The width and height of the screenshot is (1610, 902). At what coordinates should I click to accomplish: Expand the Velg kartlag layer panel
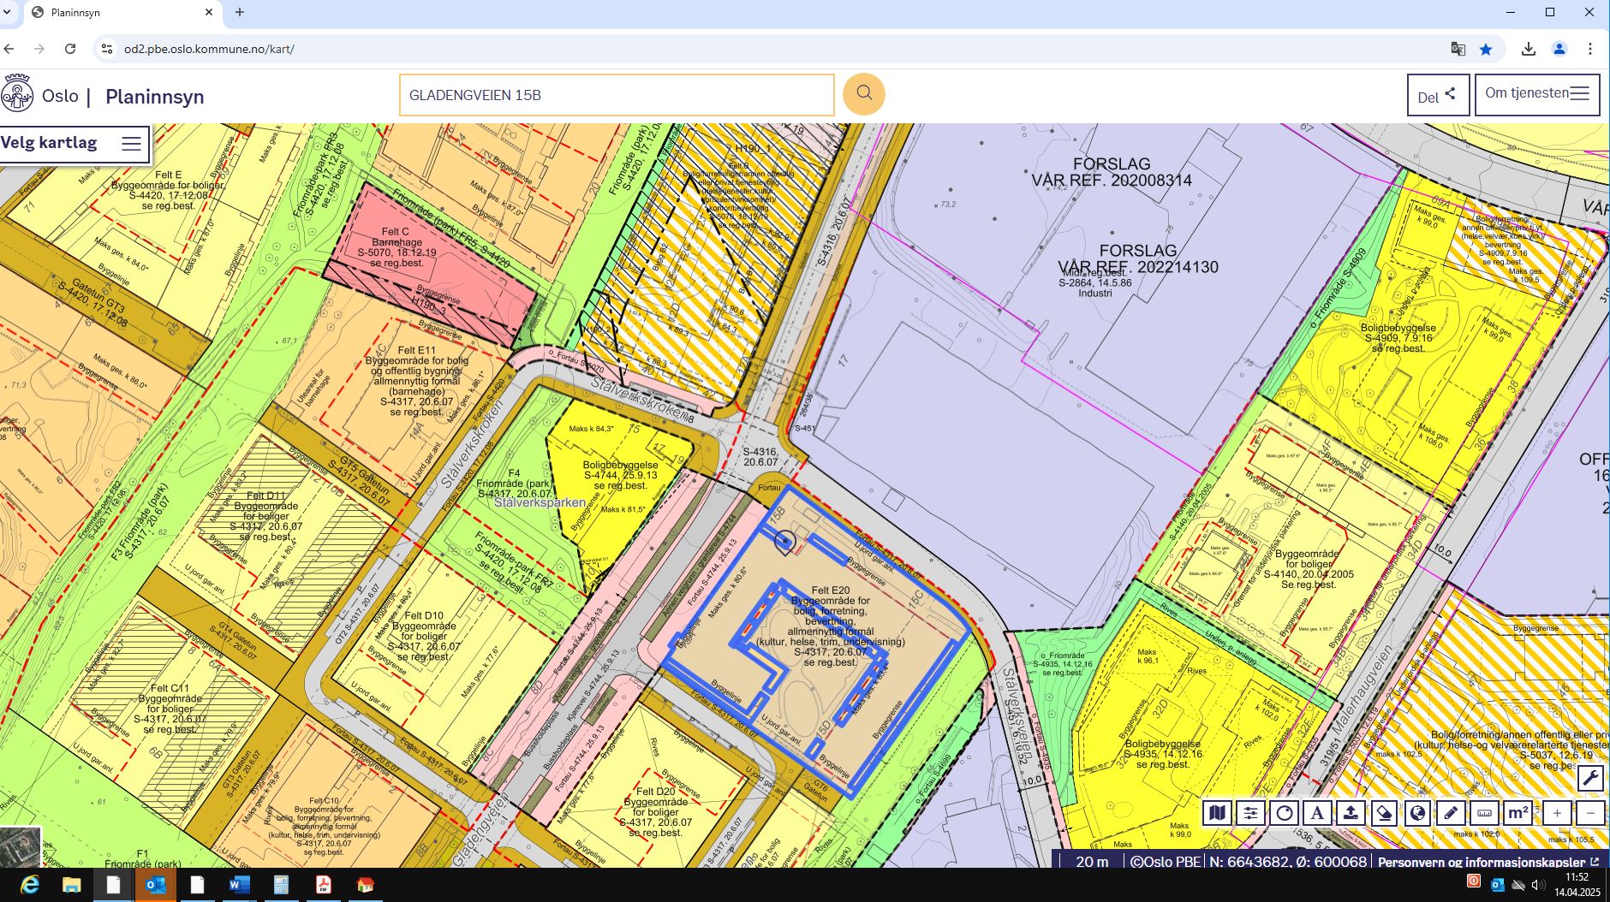[x=73, y=144]
